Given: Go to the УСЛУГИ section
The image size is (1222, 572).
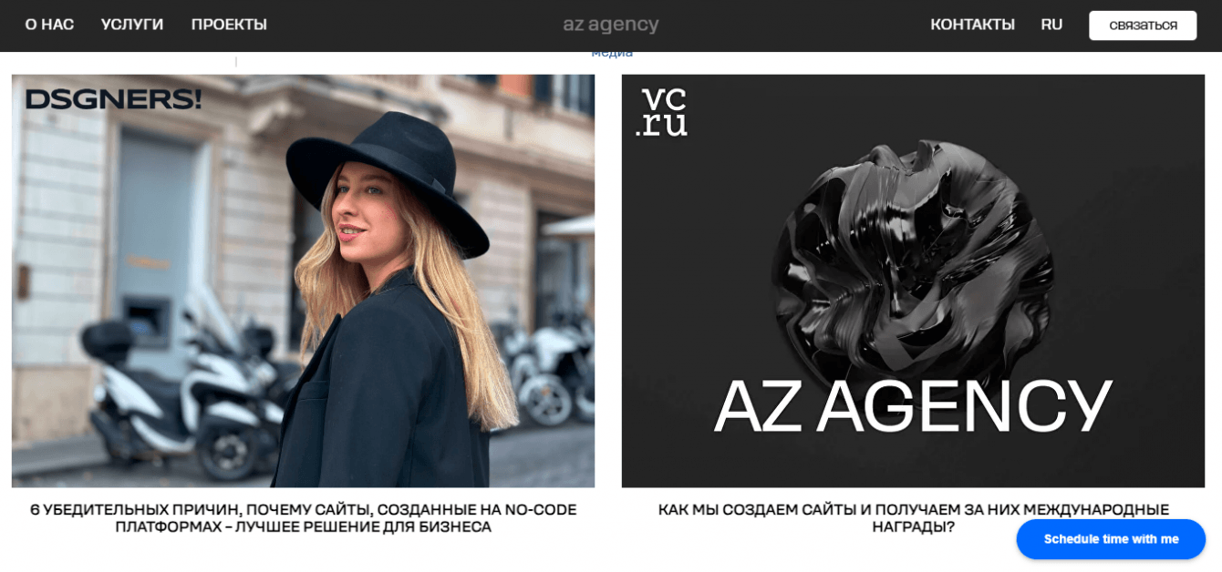Looking at the screenshot, I should coord(132,25).
